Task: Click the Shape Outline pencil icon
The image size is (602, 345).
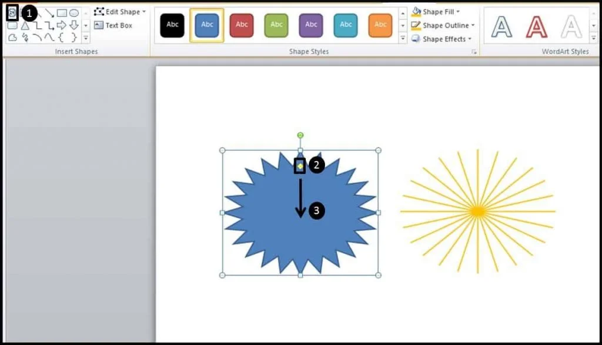Action: click(x=416, y=26)
